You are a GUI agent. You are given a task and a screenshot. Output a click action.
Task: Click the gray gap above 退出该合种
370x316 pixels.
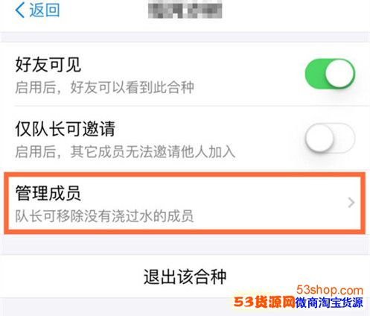coord(185,244)
